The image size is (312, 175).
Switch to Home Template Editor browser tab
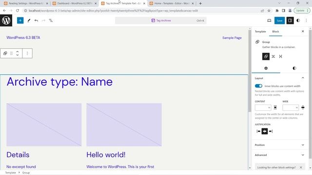172,3
